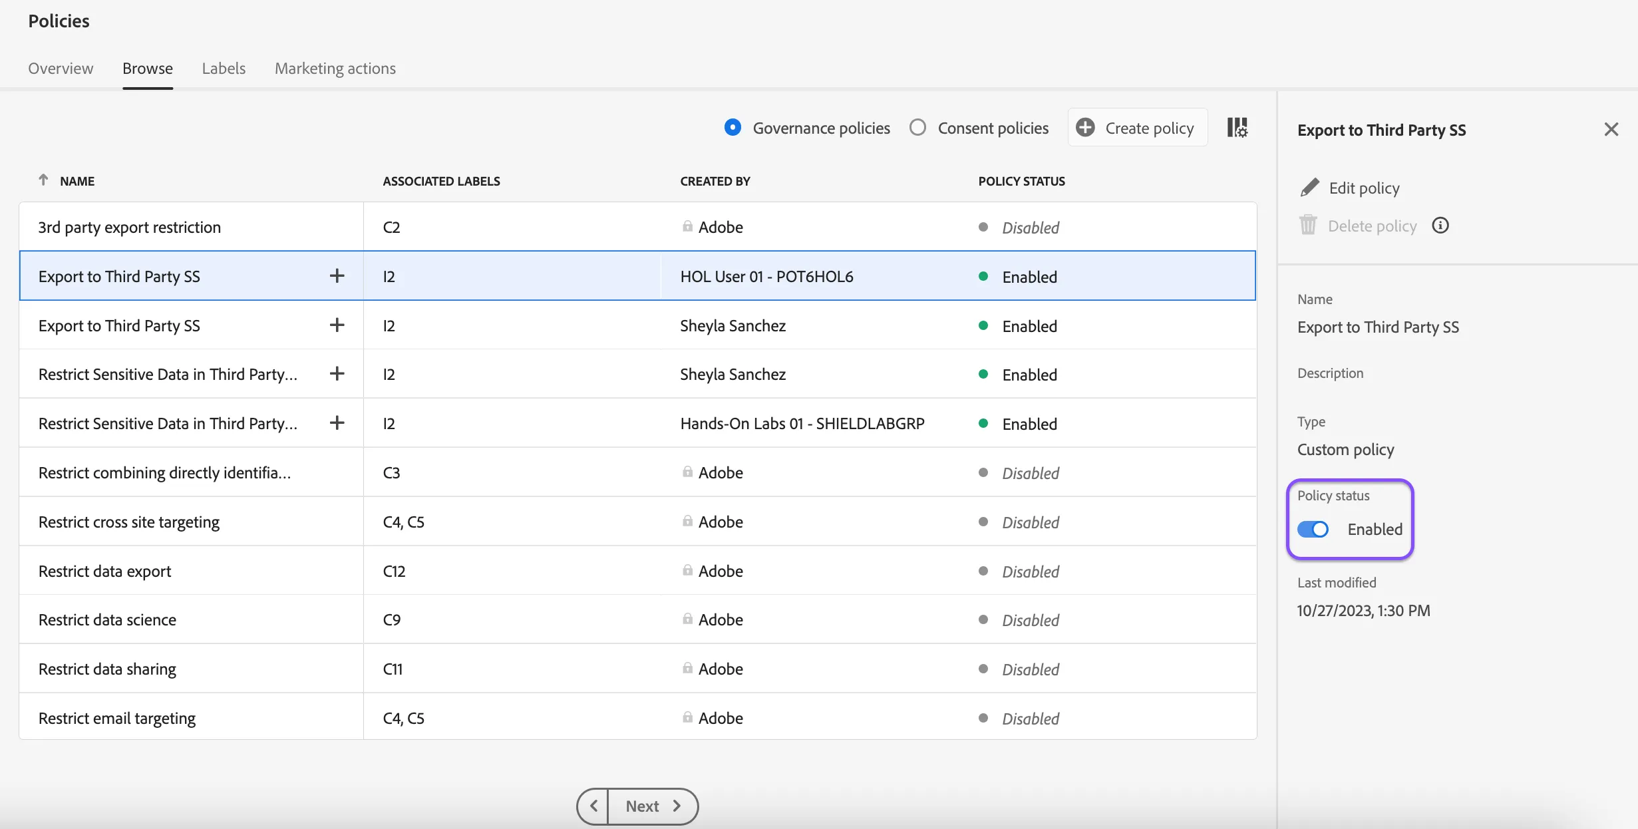Click the NAME column sort arrow
Image resolution: width=1638 pixels, height=829 pixels.
coord(43,180)
